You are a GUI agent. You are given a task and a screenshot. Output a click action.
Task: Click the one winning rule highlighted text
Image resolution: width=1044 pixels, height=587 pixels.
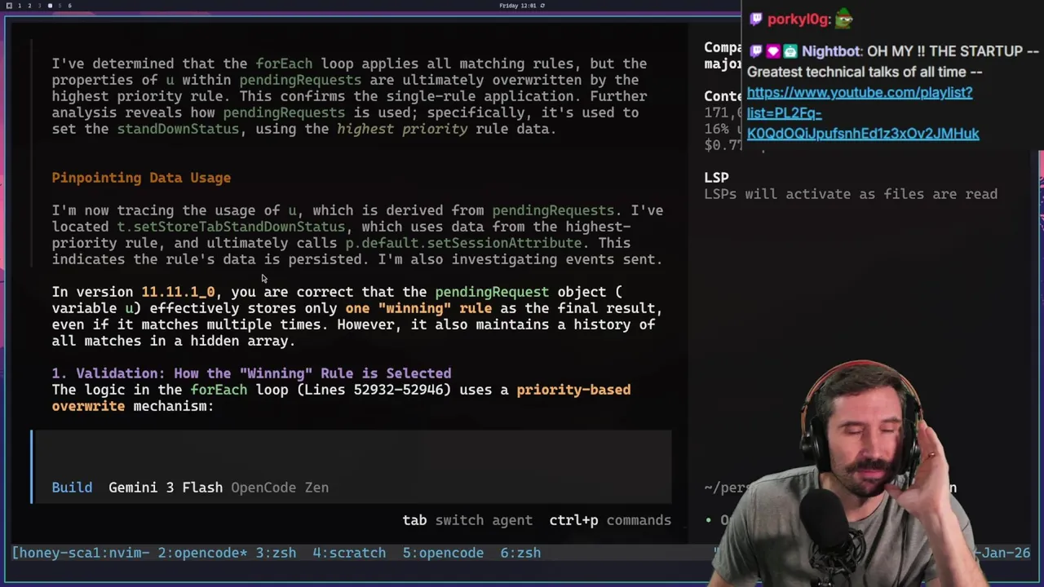[x=418, y=308]
